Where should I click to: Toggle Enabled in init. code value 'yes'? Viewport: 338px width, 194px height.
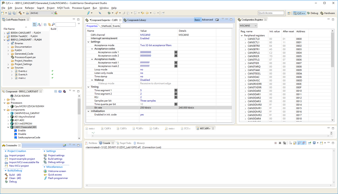click(x=142, y=115)
